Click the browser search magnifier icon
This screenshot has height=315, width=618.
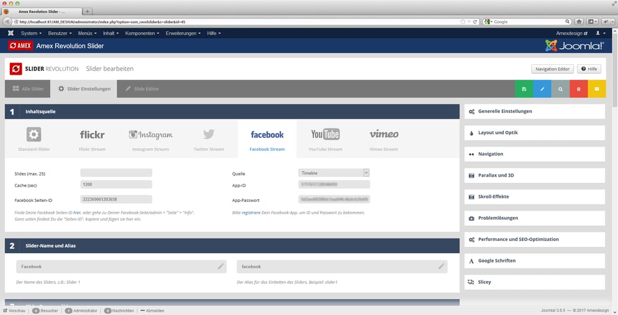point(567,22)
